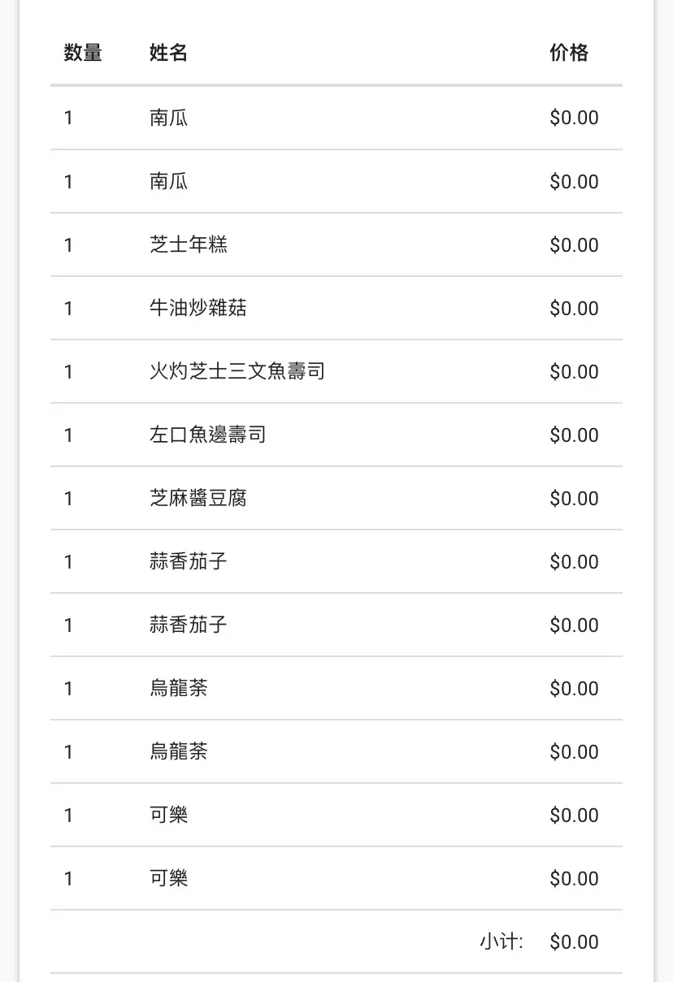Select the first 蒜香茄子 item name
This screenshot has height=982, width=673.
coord(189,561)
